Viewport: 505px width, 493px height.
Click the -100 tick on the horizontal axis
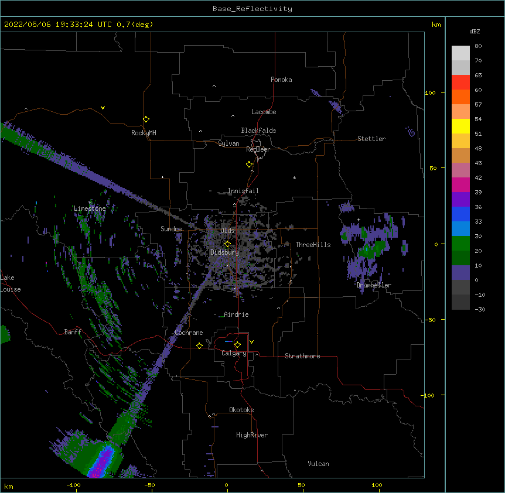click(73, 485)
